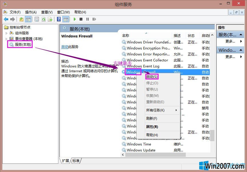
Task: Open the 帮助(H) menu in the menu bar
Action: click(x=80, y=12)
